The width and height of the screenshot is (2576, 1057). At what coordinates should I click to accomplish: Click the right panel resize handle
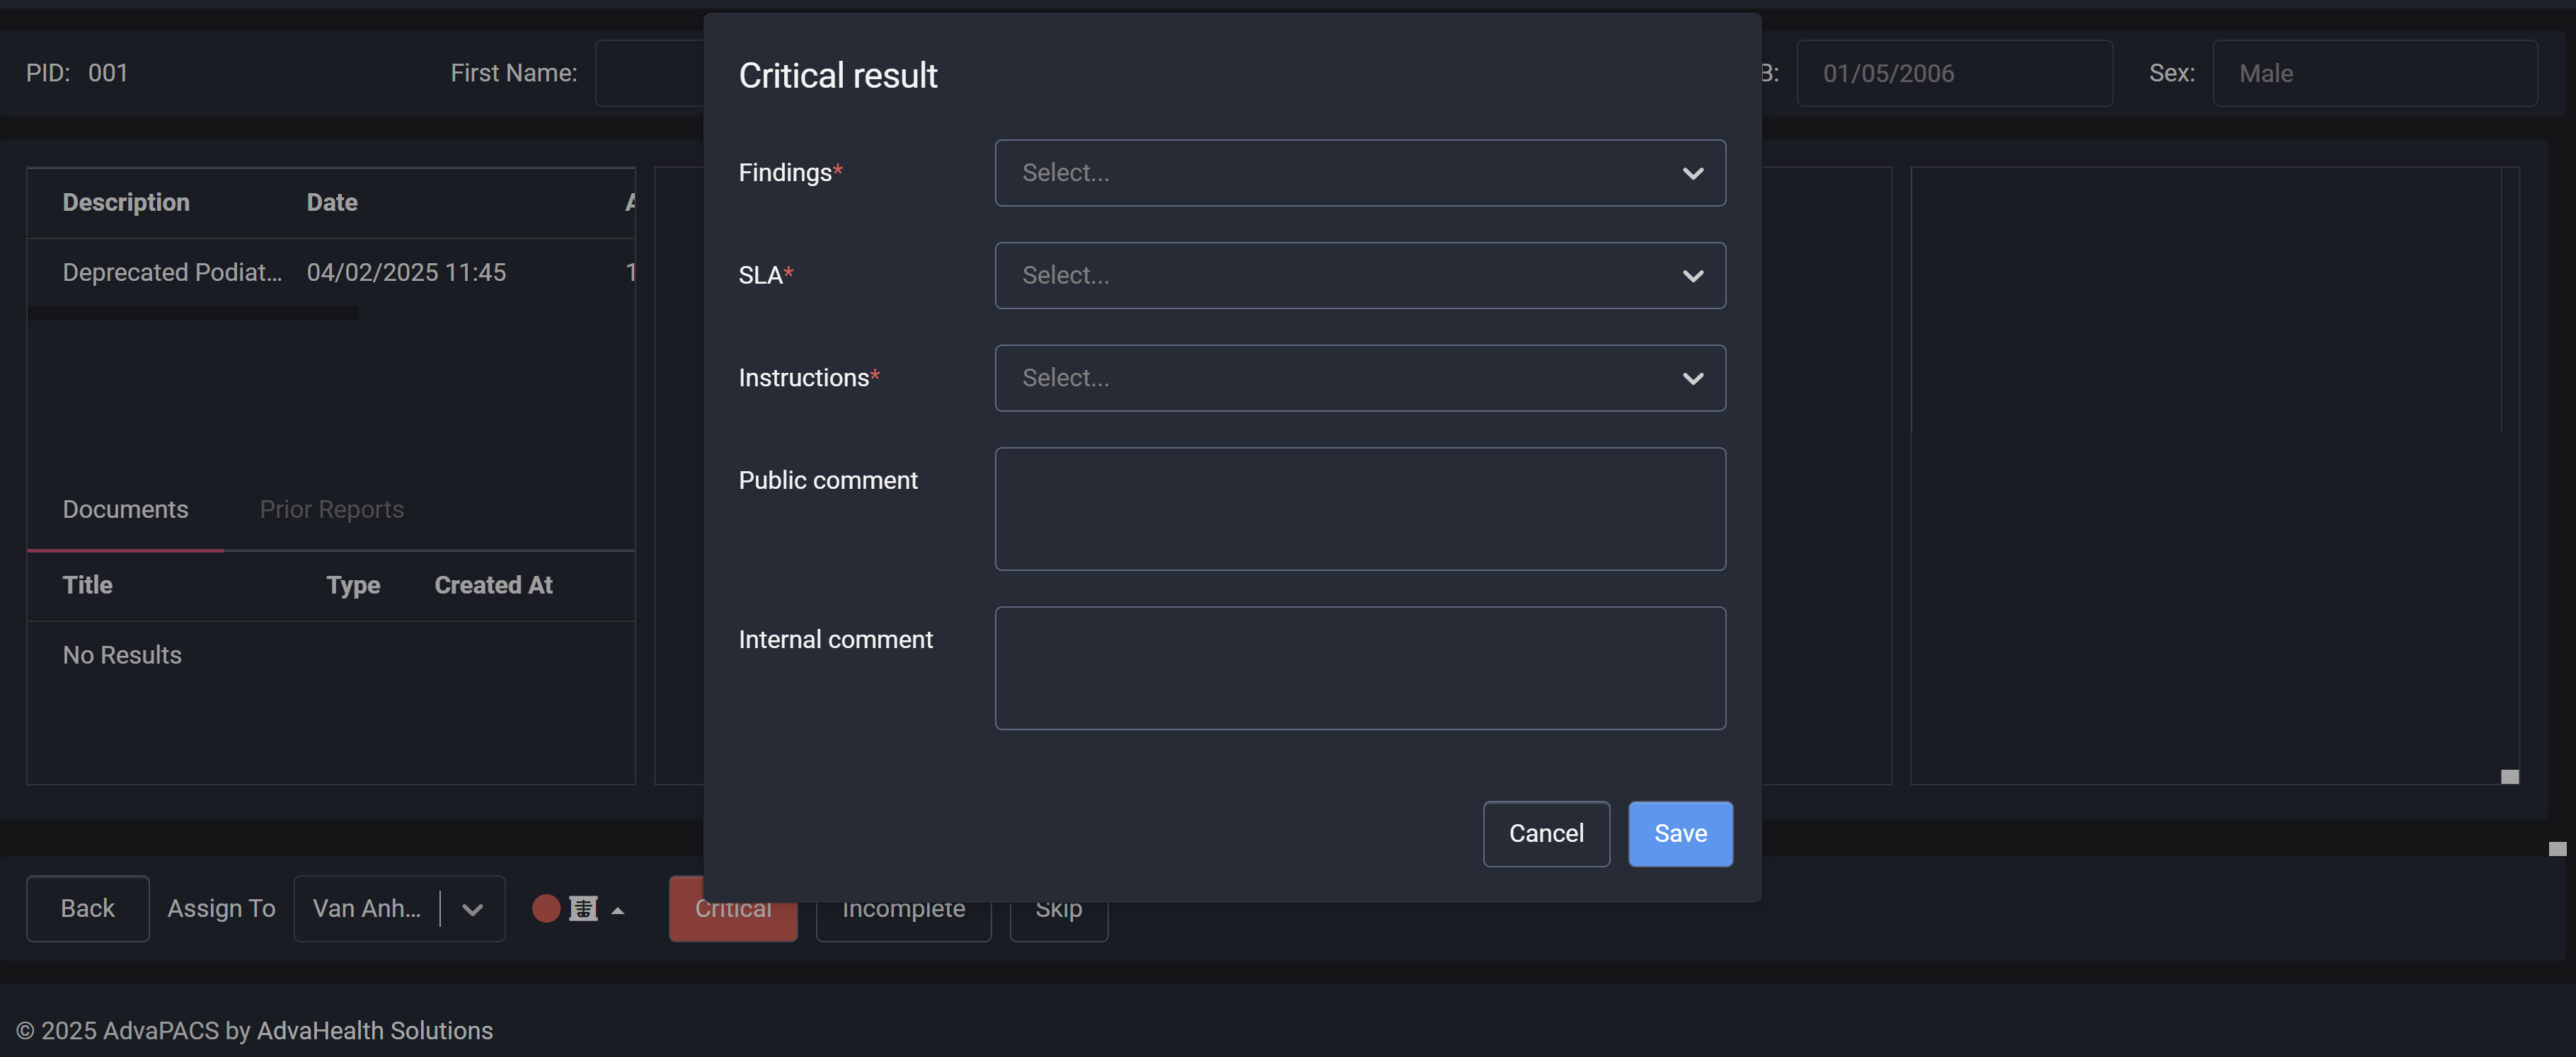(2510, 777)
